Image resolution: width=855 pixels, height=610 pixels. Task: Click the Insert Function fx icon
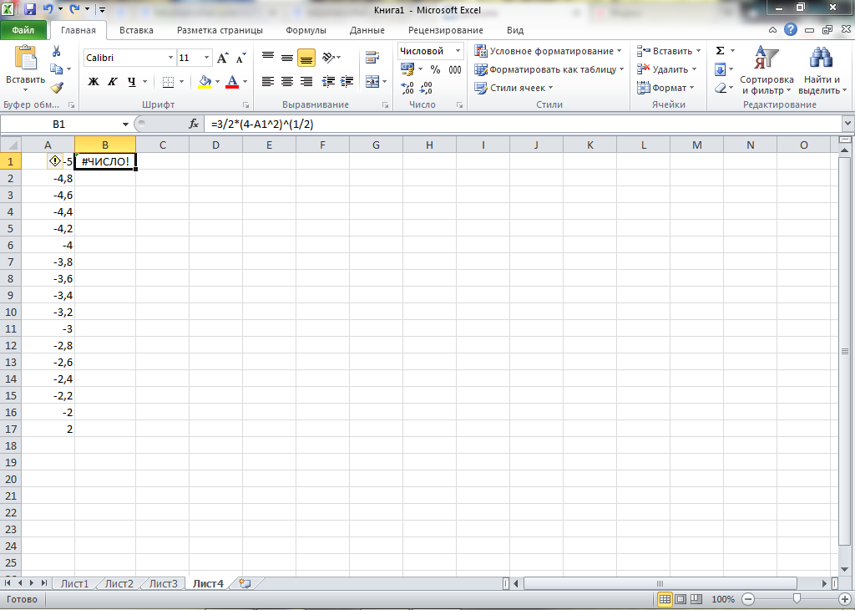click(194, 125)
